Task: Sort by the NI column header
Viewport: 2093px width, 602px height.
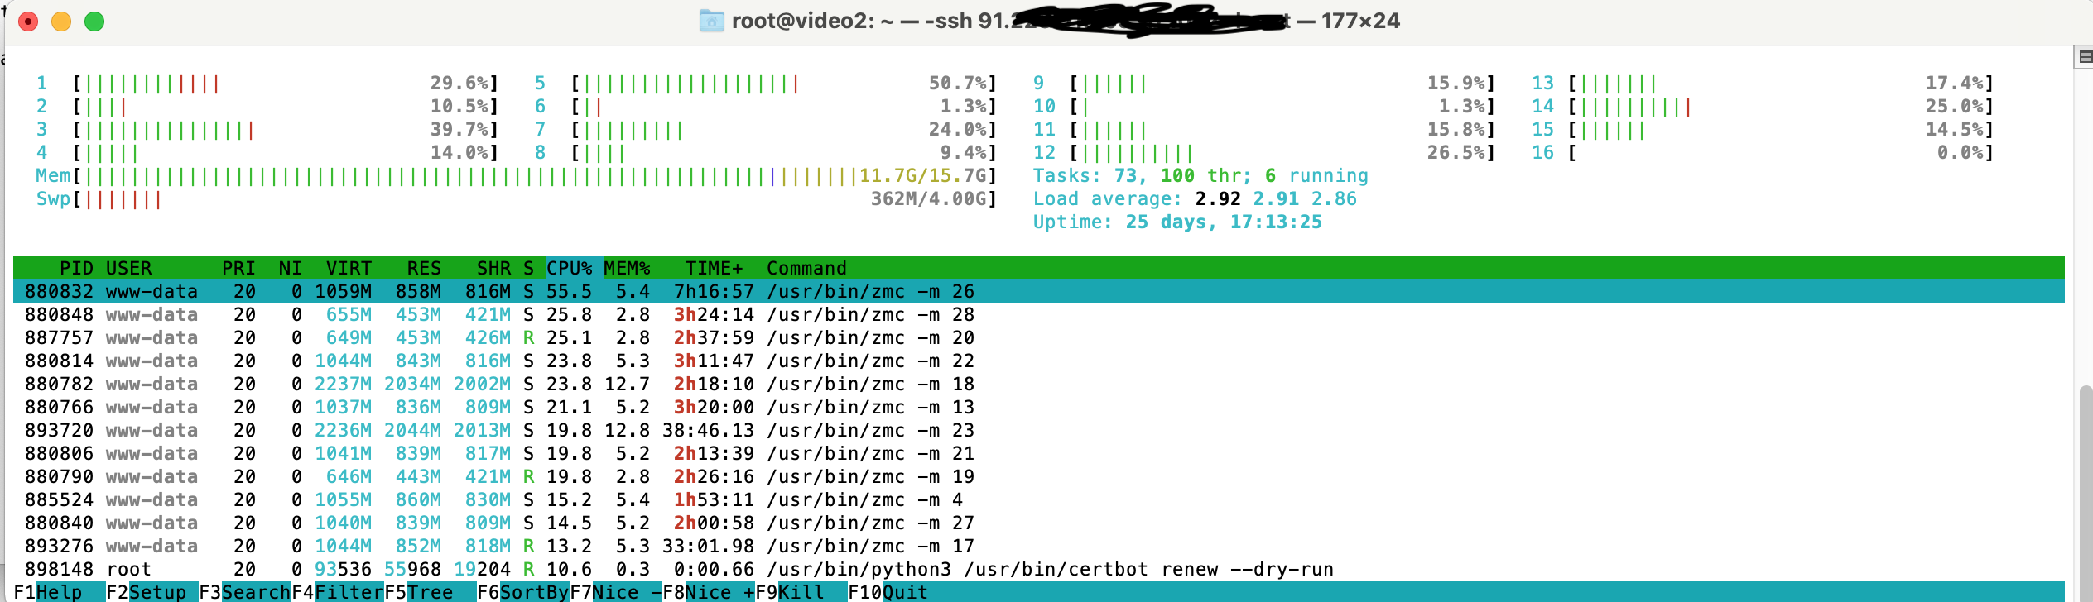Action: coord(290,268)
